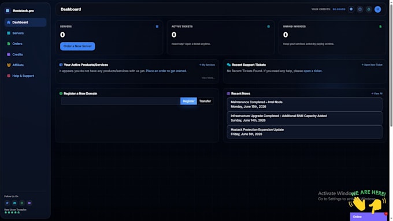
Task: Click the credits balance amount in header
Action: click(339, 9)
